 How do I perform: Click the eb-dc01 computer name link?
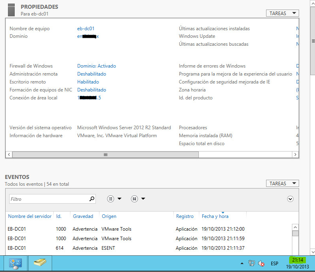point(86,29)
